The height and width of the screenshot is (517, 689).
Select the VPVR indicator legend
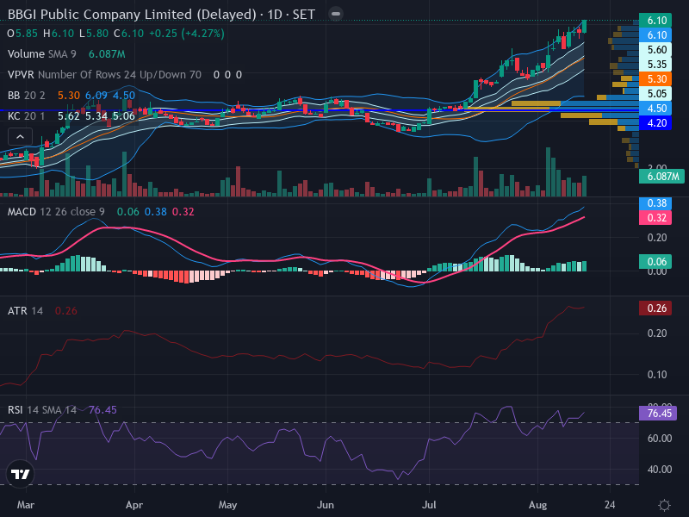click(x=104, y=75)
